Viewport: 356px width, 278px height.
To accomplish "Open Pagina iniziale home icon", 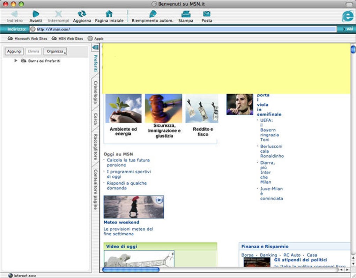I will point(109,14).
